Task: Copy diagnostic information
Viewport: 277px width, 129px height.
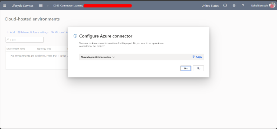Action: (x=197, y=57)
